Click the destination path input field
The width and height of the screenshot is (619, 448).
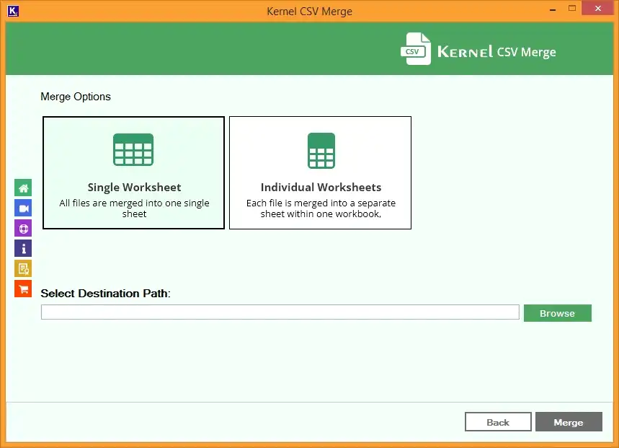(x=280, y=312)
